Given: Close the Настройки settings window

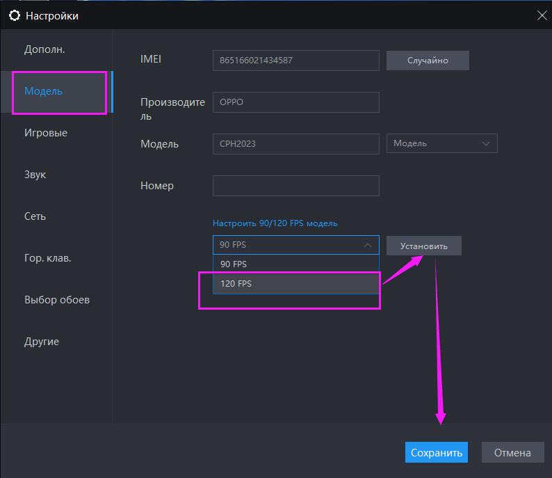Looking at the screenshot, I should click(x=542, y=15).
